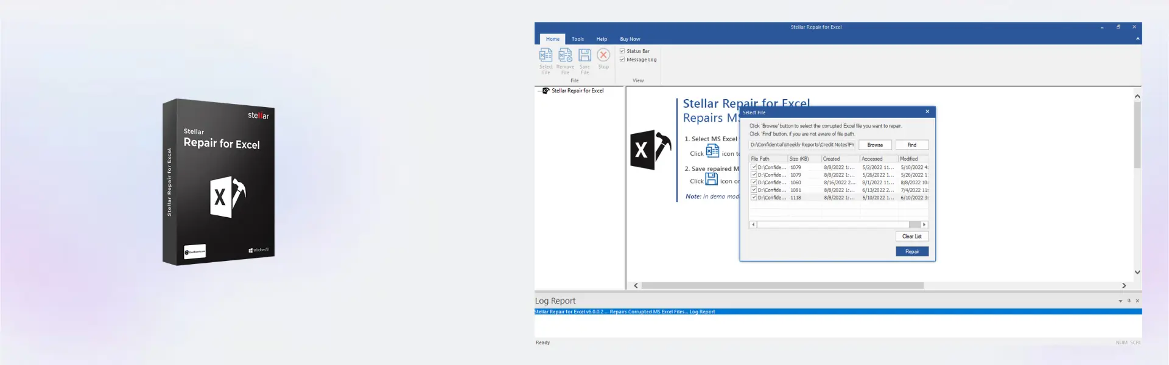Sort by the Modified column header
The width and height of the screenshot is (1169, 365).
(x=913, y=159)
